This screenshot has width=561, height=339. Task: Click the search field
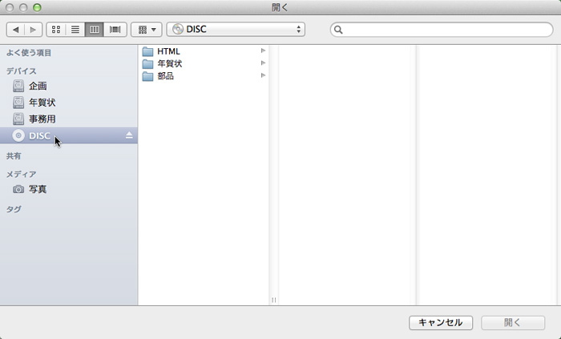click(x=441, y=30)
